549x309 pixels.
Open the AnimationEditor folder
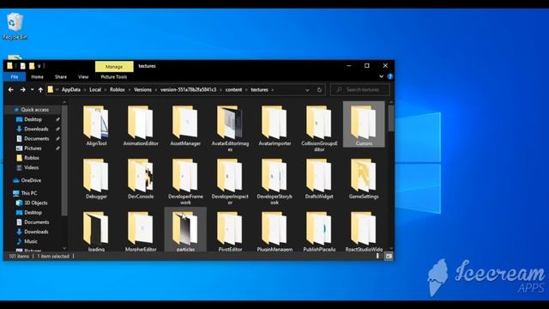(x=141, y=126)
